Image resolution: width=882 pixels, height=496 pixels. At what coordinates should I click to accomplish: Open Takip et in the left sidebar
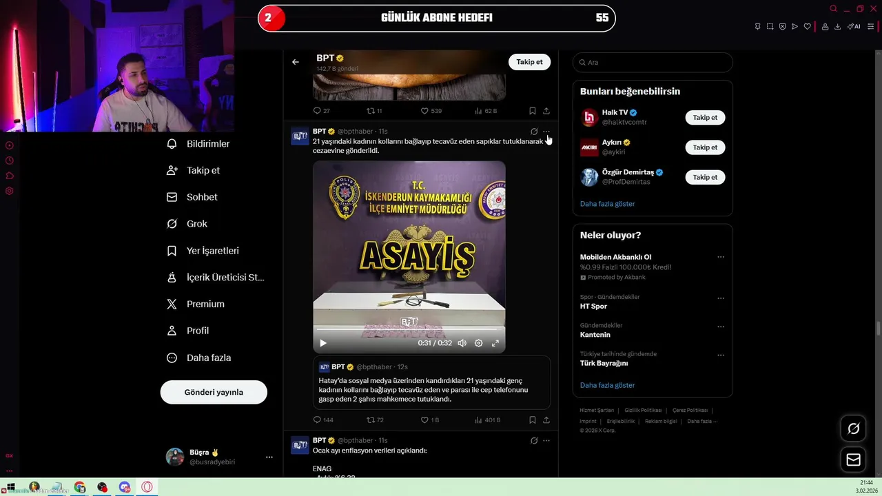[x=194, y=170]
